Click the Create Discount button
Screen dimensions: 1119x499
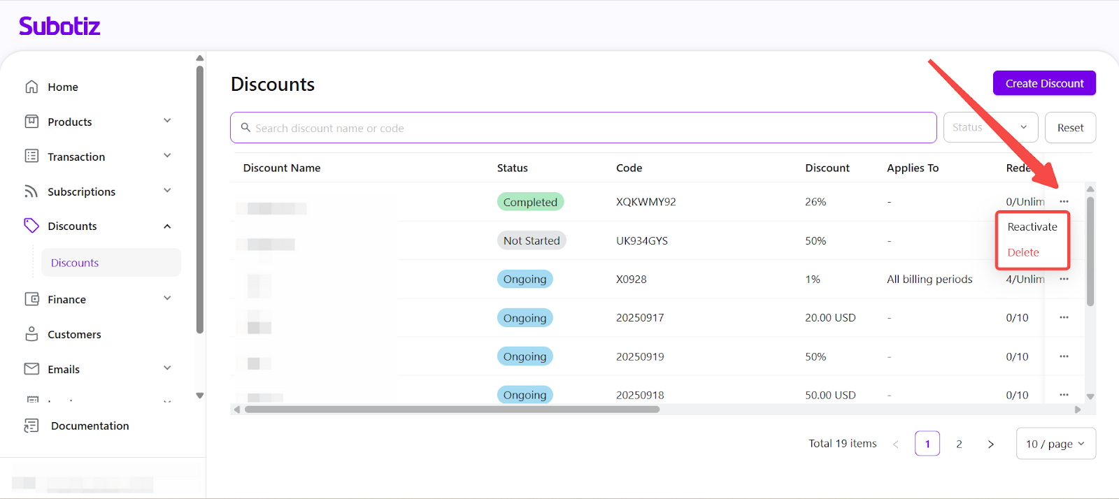tap(1044, 83)
